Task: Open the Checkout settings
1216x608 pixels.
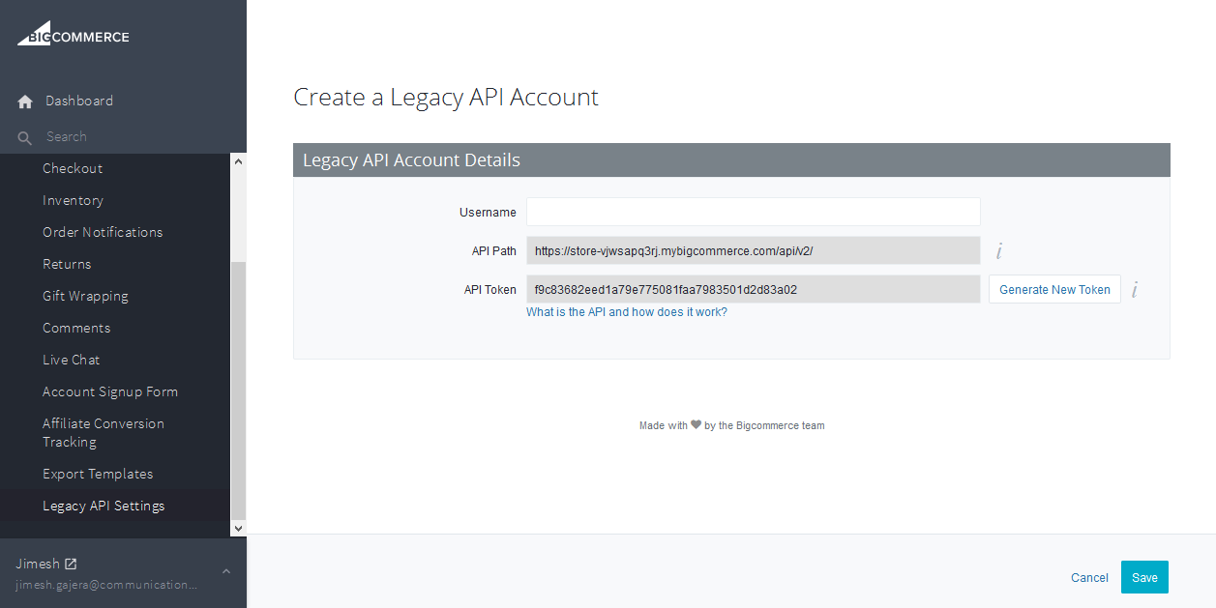Action: click(73, 168)
